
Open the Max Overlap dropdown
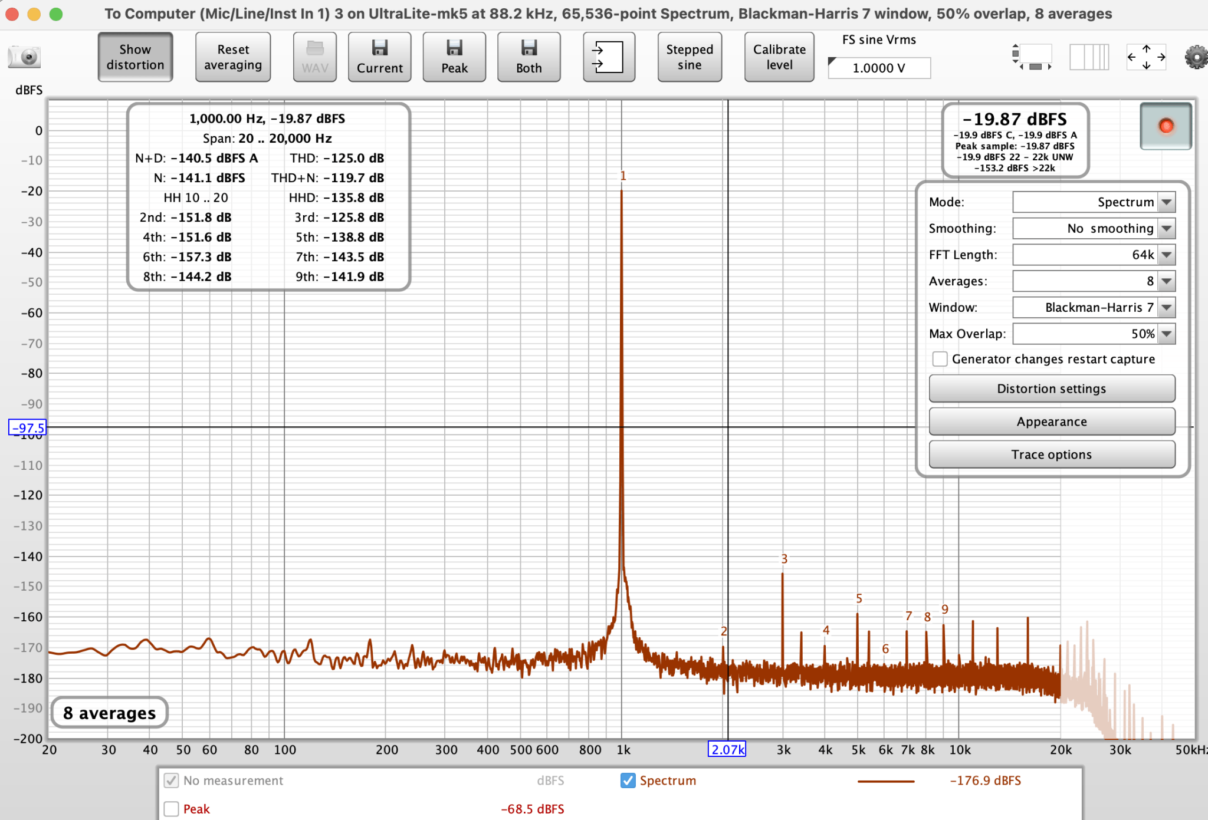(1094, 334)
